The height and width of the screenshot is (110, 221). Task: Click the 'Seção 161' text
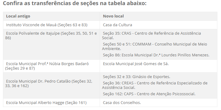[x=76, y=103]
